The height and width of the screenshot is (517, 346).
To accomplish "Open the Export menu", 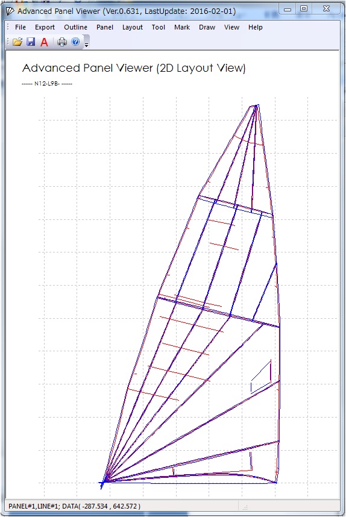I will 45,27.
